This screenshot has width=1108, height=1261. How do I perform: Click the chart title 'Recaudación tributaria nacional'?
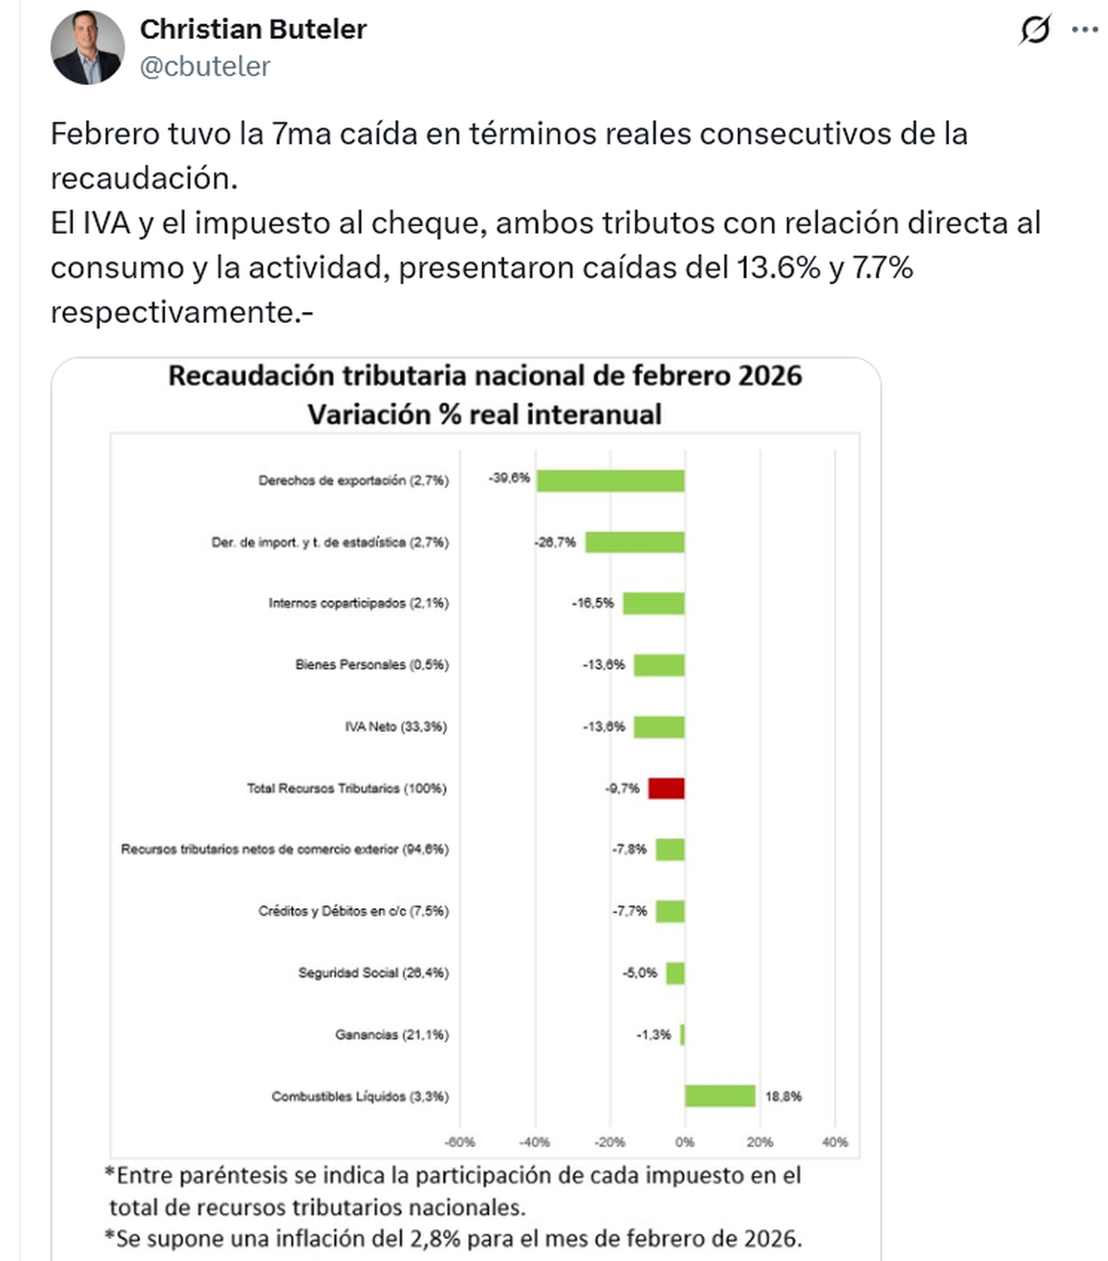point(485,377)
